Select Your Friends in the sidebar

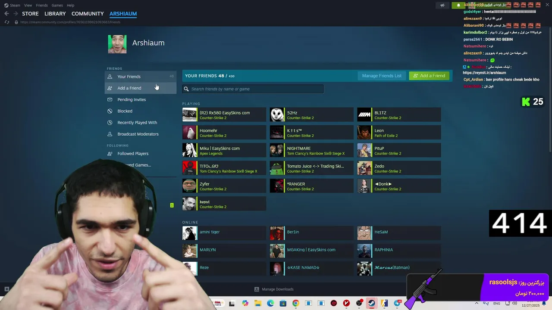pyautogui.click(x=141, y=77)
